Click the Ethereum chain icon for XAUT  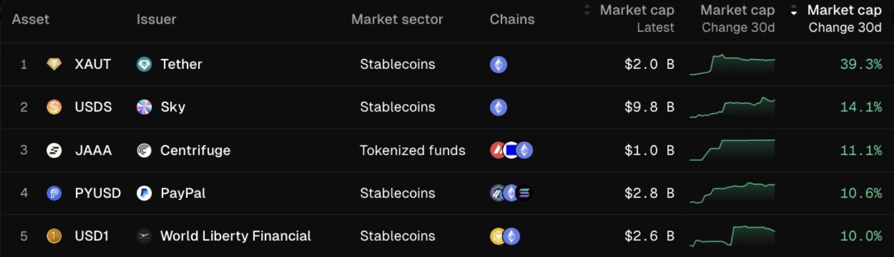(498, 65)
